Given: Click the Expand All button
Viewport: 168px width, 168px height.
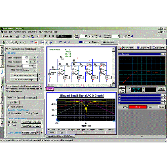Looking at the screenshot, I should point(158,48).
